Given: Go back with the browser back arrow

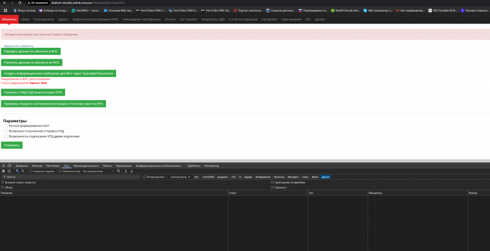Looking at the screenshot, I should [4, 3].
